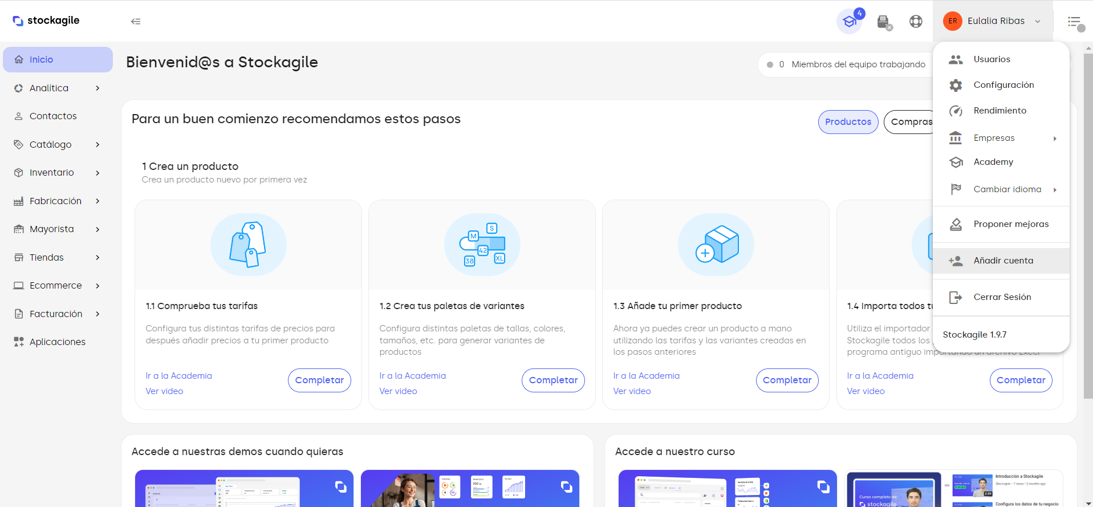Click the printer status icon in header
The image size is (1093, 507).
coord(884,22)
